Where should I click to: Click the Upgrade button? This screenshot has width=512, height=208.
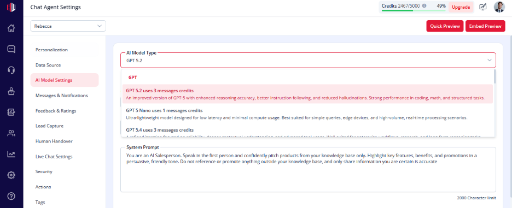click(x=461, y=7)
